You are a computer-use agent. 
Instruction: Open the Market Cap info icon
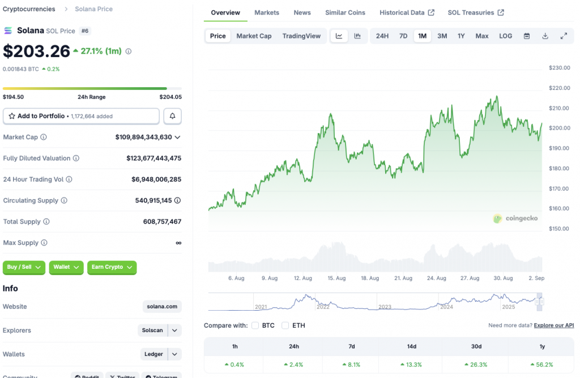[x=44, y=137]
